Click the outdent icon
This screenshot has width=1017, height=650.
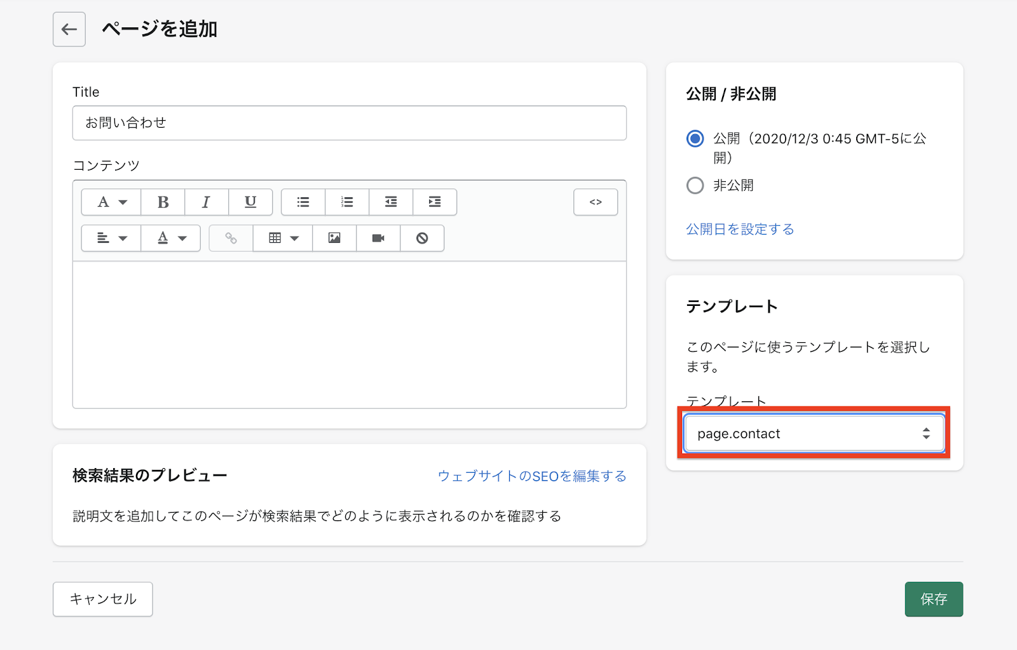click(x=391, y=202)
